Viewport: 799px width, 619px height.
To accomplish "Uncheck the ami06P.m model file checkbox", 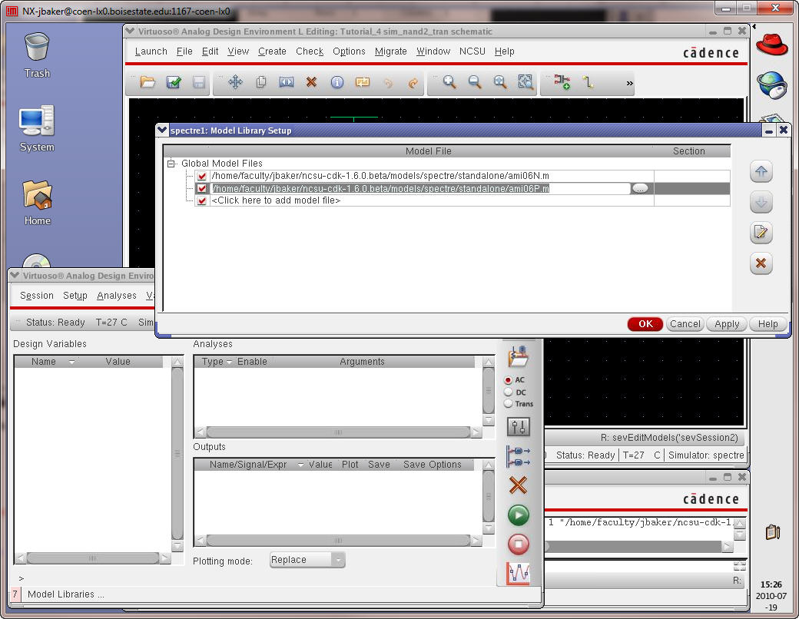I will 202,188.
